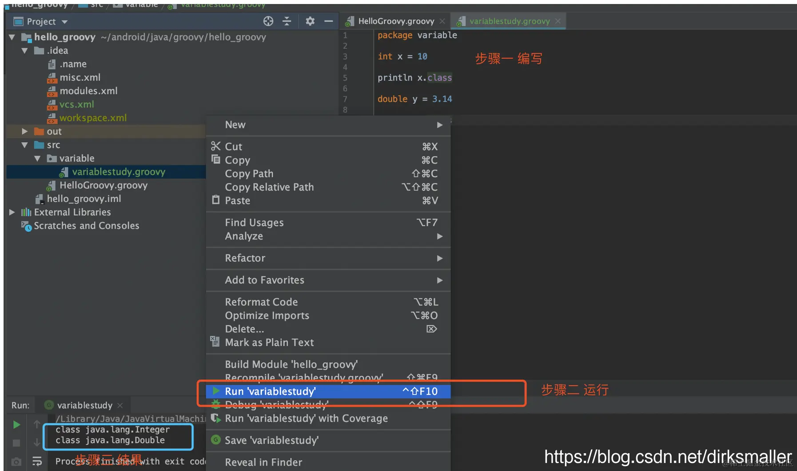Open the Refactor submenu

click(x=328, y=258)
